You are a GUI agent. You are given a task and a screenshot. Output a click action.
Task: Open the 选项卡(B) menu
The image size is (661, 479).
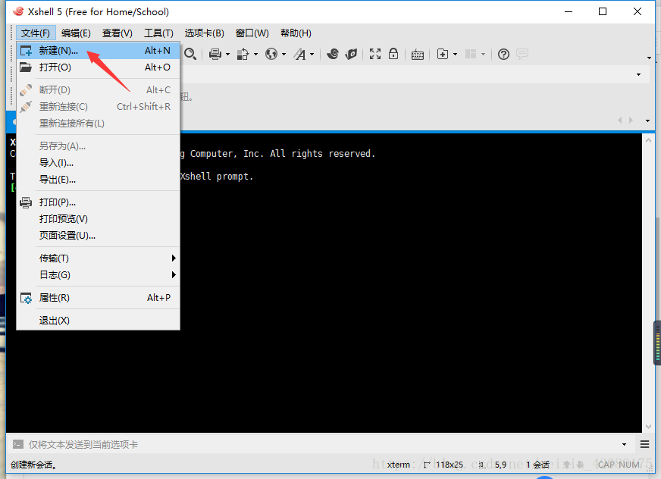(x=205, y=33)
